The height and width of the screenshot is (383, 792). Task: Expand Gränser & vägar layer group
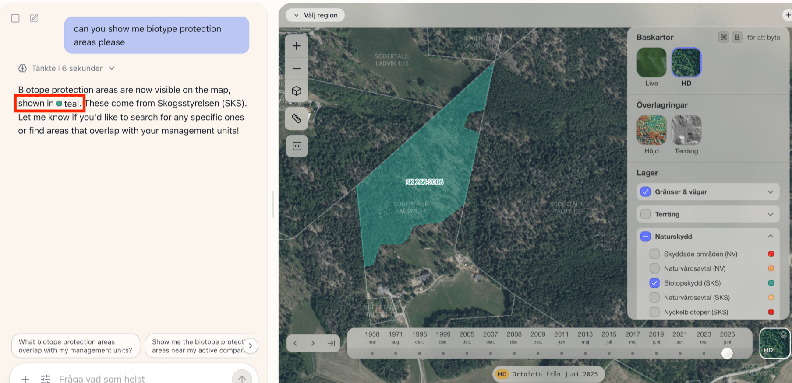tap(771, 192)
